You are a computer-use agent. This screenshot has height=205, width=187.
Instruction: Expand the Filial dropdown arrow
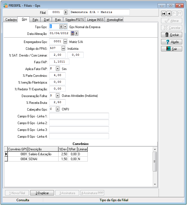pyautogui.click(x=66, y=12)
